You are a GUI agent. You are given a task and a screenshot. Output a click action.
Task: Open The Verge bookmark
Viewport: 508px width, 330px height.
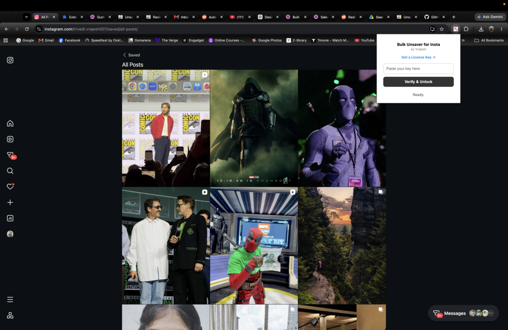166,40
